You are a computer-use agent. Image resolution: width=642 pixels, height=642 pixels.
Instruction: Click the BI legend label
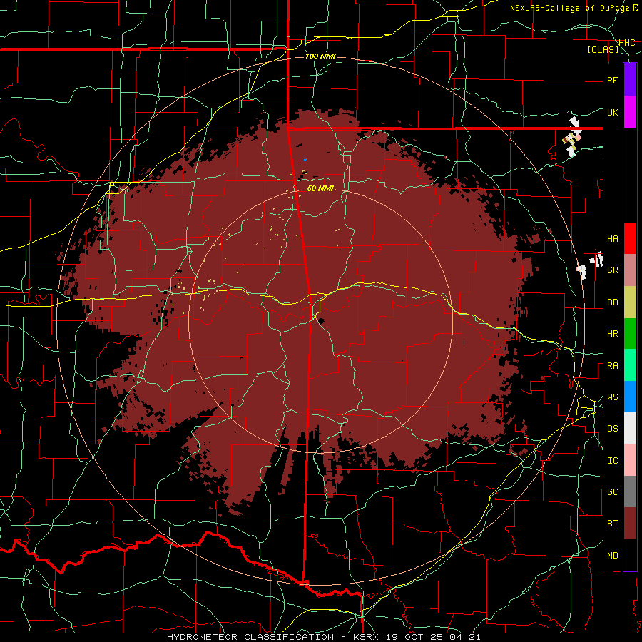click(612, 524)
